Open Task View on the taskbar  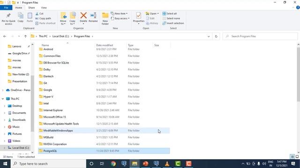(x=102, y=164)
